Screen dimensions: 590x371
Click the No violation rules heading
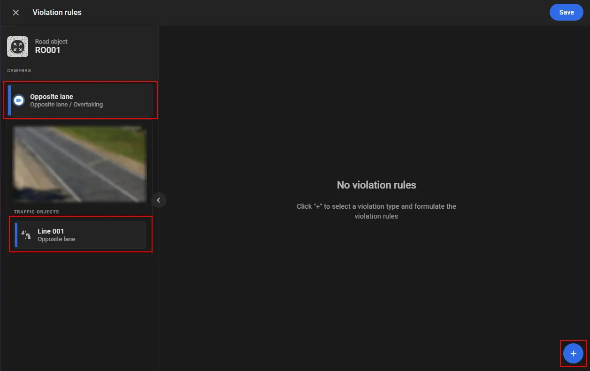(376, 185)
